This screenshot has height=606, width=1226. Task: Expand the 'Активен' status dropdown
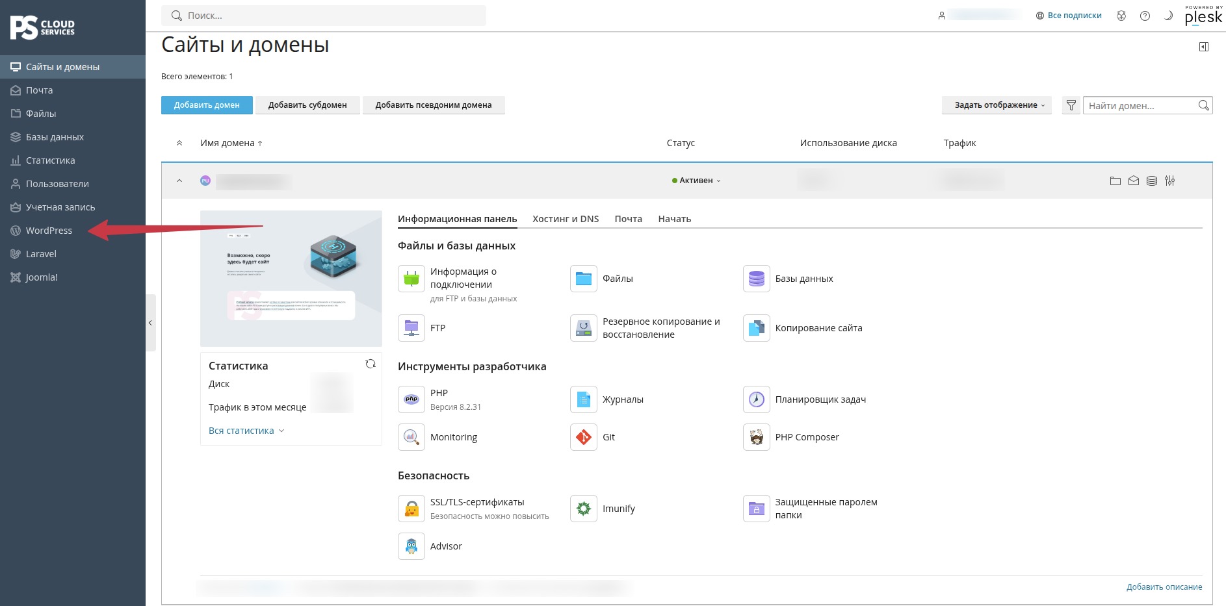pos(696,181)
